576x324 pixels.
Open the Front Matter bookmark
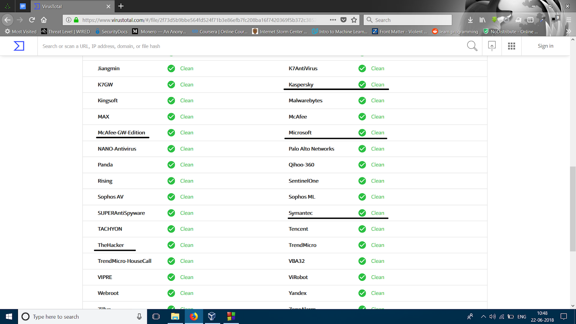tap(400, 32)
